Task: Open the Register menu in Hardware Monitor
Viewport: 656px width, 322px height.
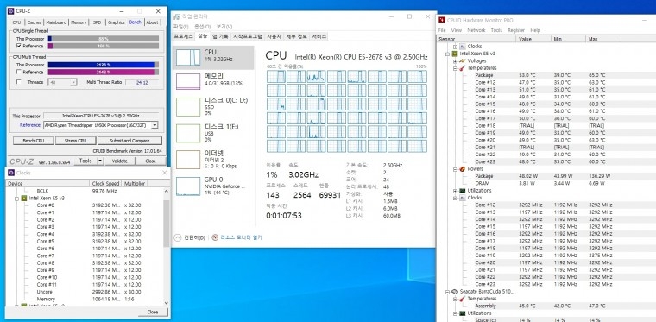Action: click(x=516, y=30)
